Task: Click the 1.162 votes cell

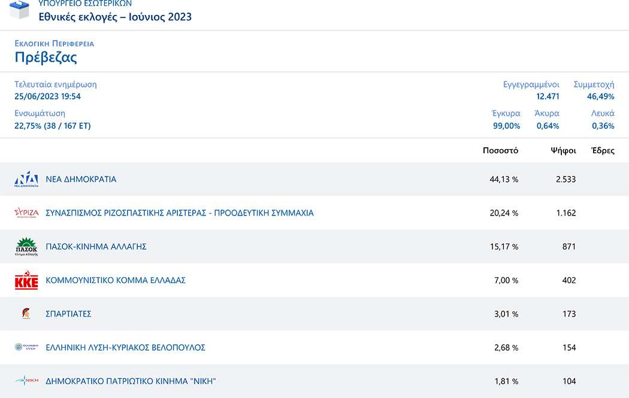Action: pos(566,213)
